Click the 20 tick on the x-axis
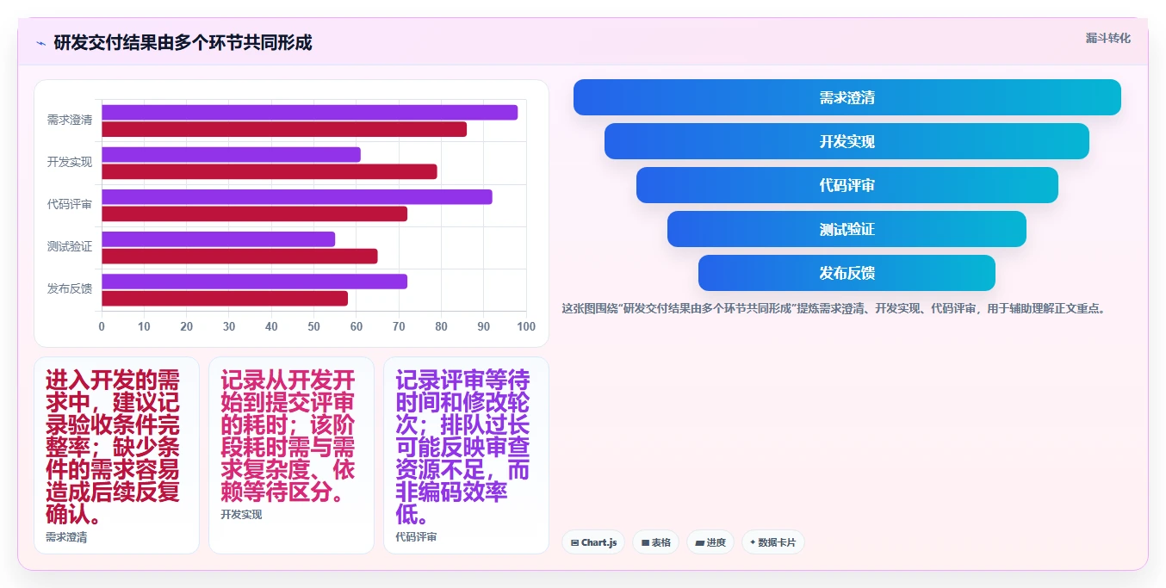The image size is (1166, 588). click(187, 326)
